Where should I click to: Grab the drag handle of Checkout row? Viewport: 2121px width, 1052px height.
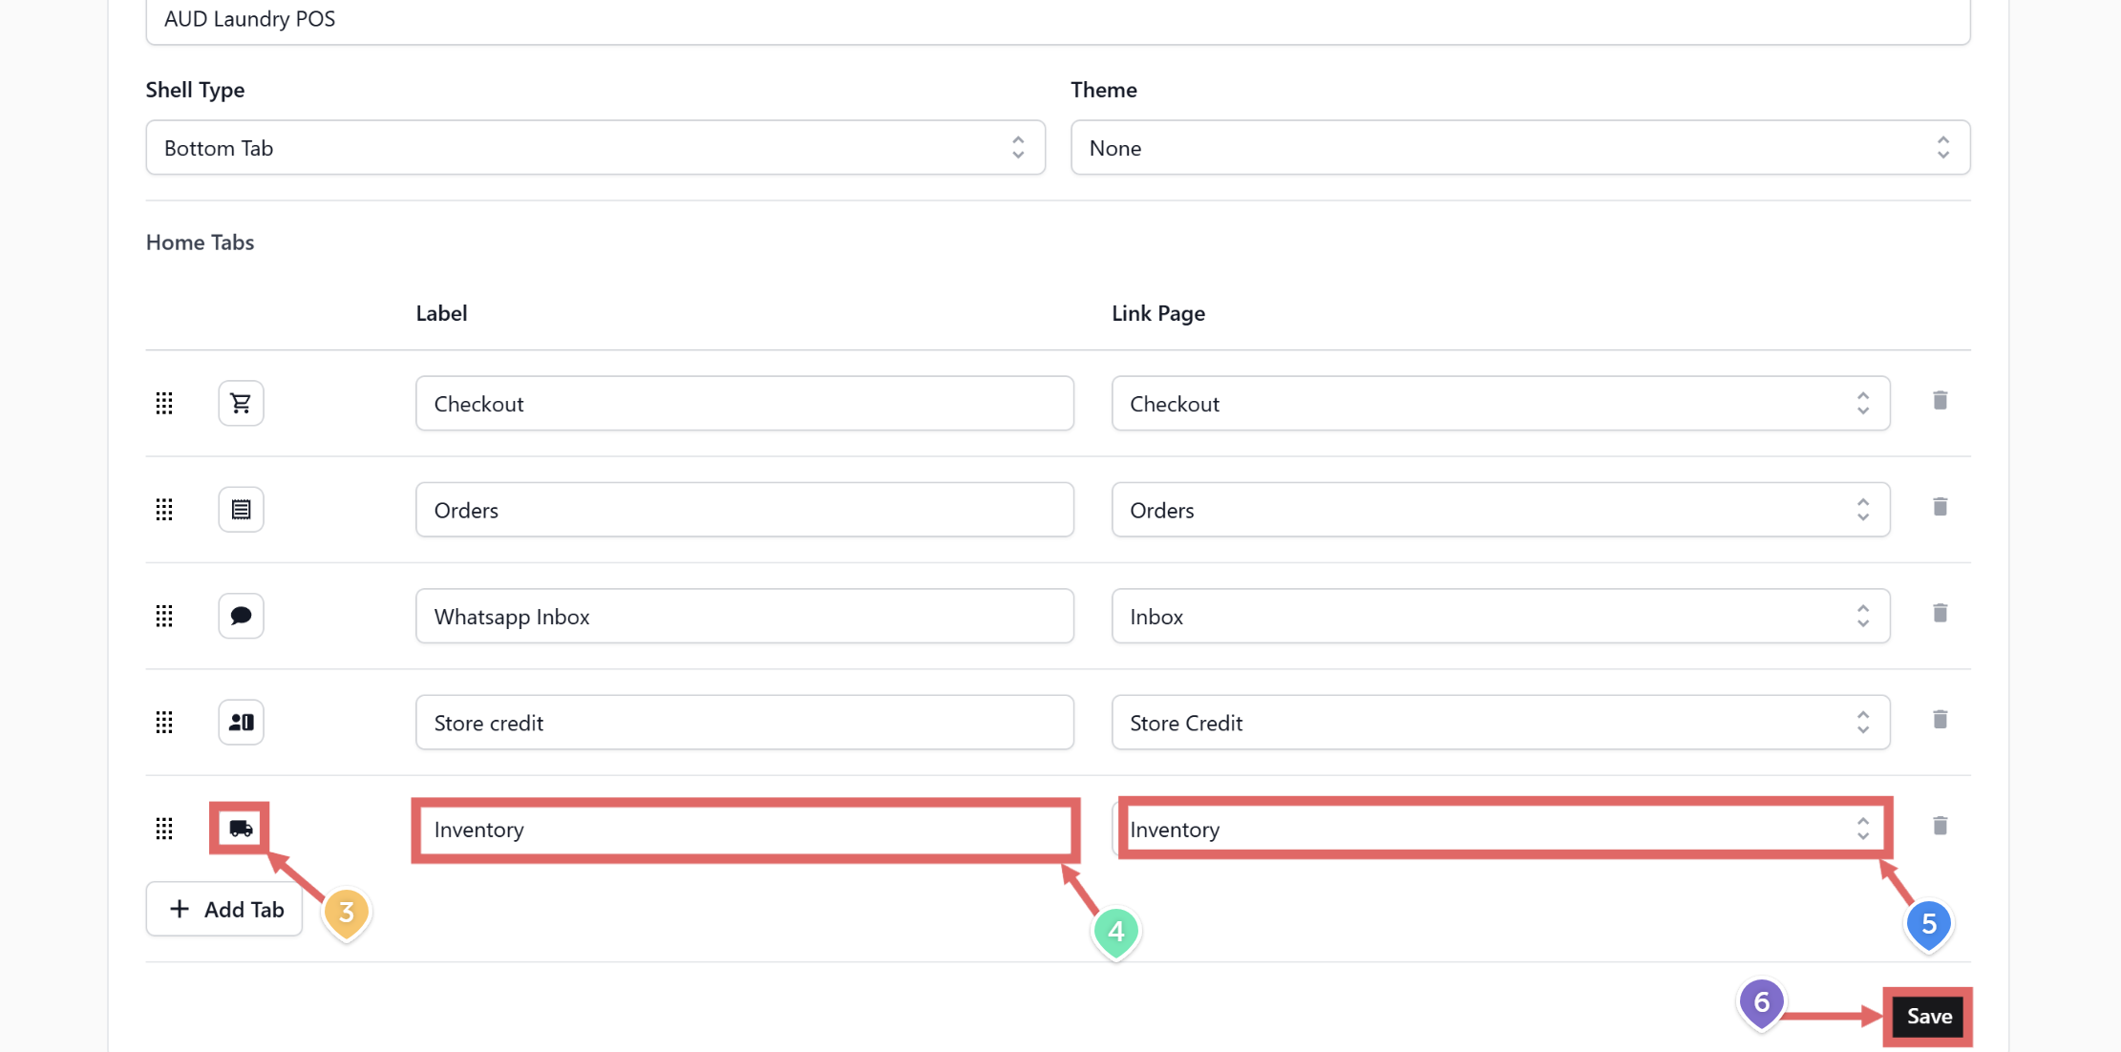pyautogui.click(x=164, y=404)
